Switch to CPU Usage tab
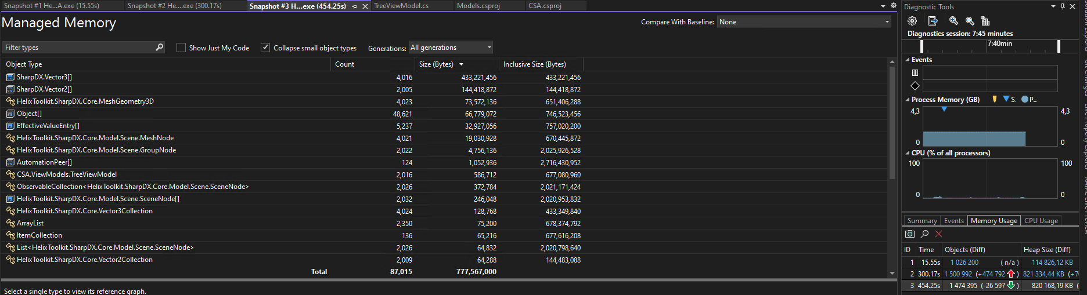Viewport: 1087px width, 295px height. coord(1041,220)
